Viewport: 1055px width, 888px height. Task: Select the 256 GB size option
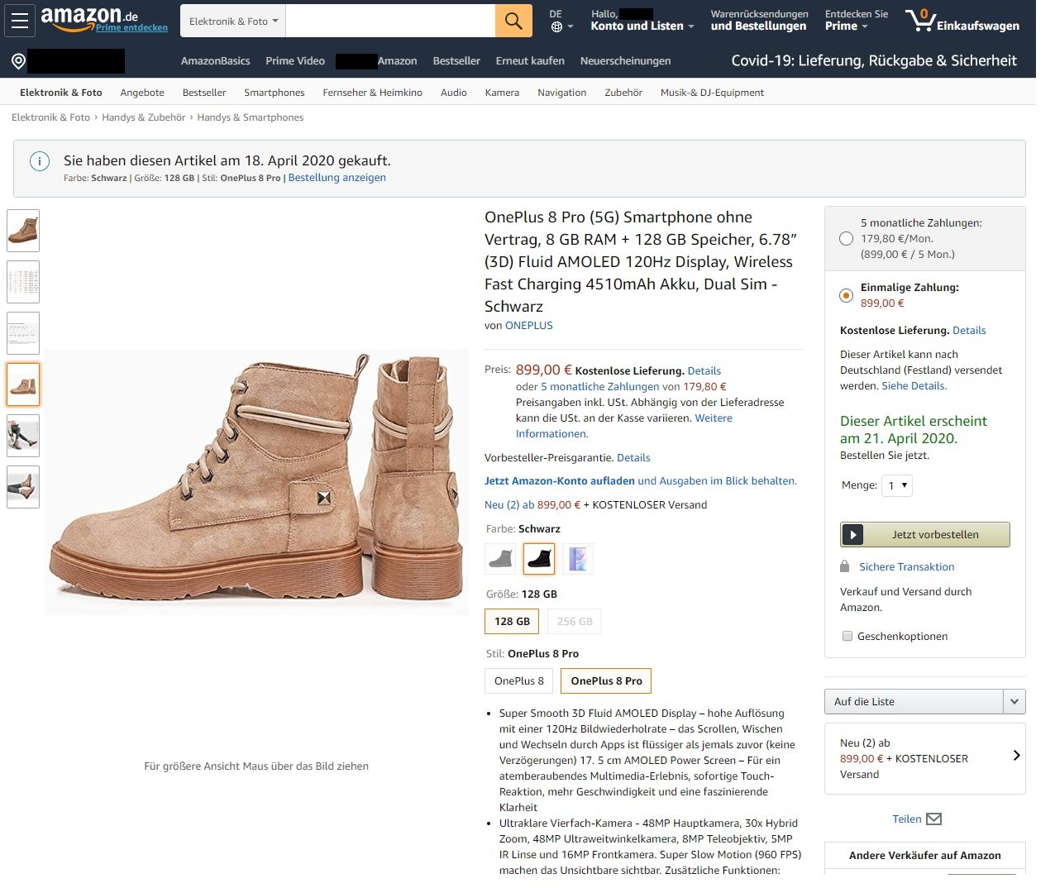click(x=575, y=622)
